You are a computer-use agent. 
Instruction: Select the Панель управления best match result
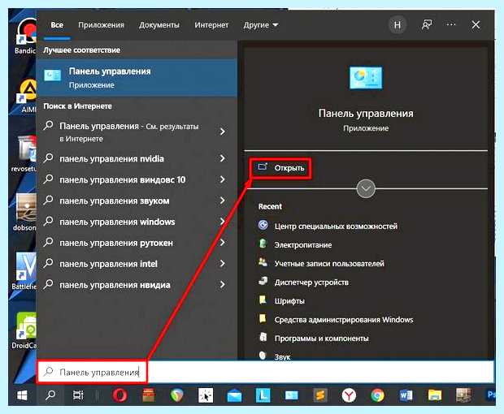[137, 78]
